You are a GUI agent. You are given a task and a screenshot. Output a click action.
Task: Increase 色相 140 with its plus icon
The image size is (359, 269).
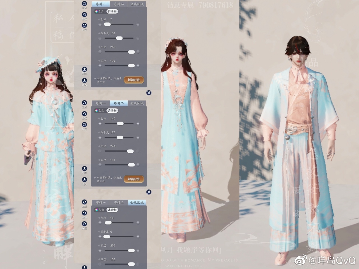coord(138,123)
